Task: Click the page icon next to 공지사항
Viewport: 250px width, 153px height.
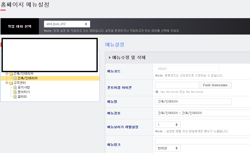Action: [15, 88]
